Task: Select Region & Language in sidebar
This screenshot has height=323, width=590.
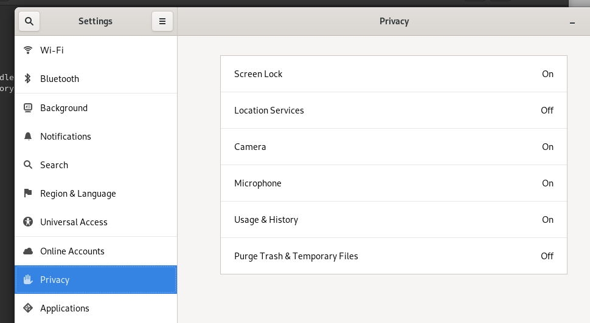Action: click(x=78, y=194)
